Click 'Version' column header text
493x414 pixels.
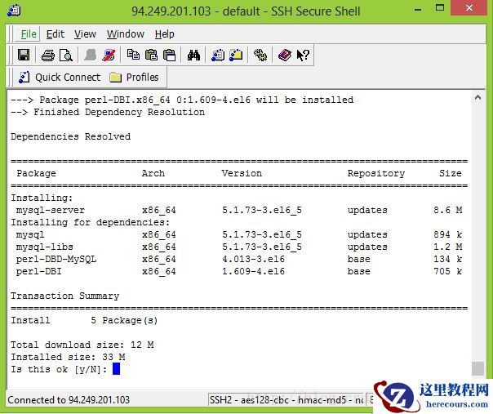tap(242, 173)
